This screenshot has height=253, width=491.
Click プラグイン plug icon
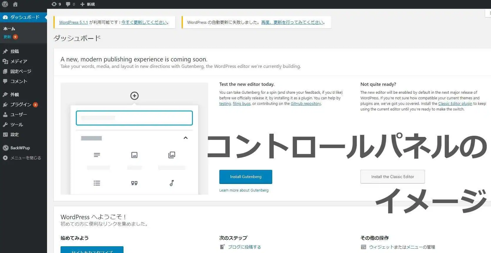[x=5, y=104]
